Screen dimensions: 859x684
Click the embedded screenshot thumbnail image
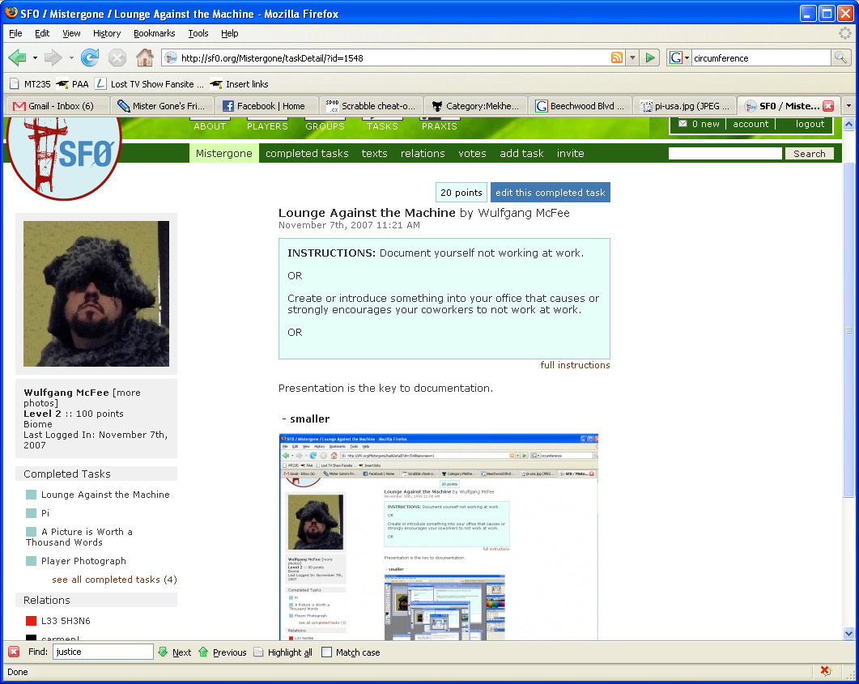tap(438, 537)
